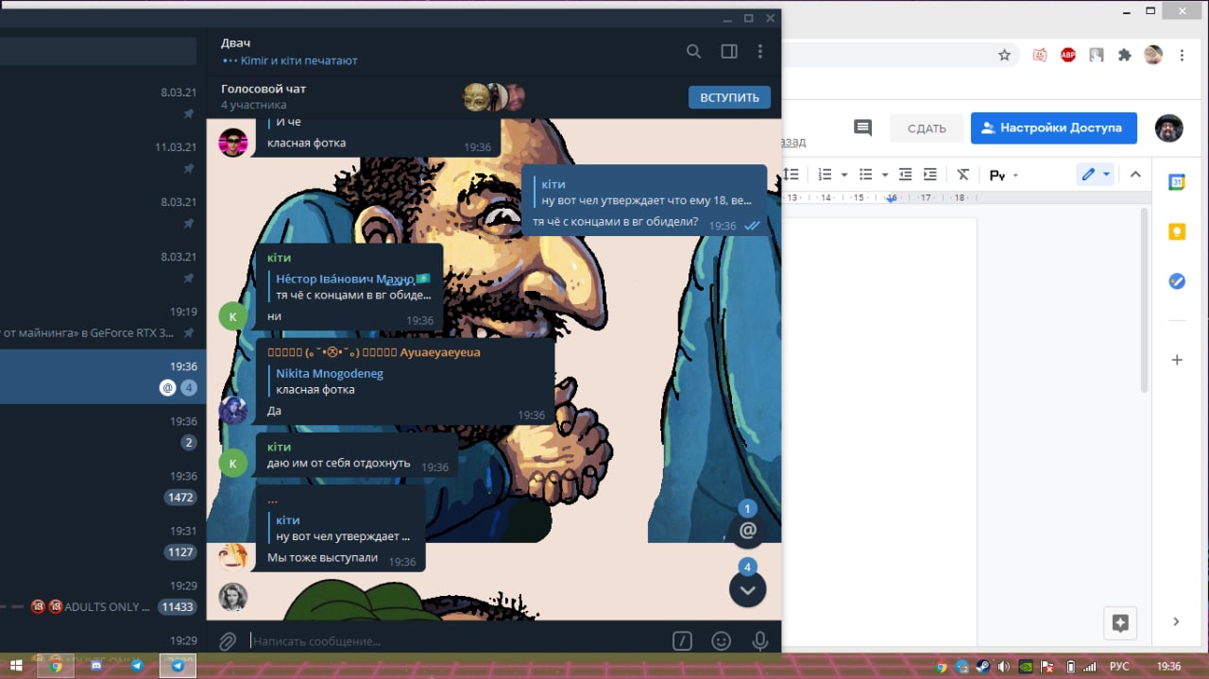Viewport: 1209px width, 679px height.
Task: Open the chat dated 11.03.21 in list
Action: [103, 157]
